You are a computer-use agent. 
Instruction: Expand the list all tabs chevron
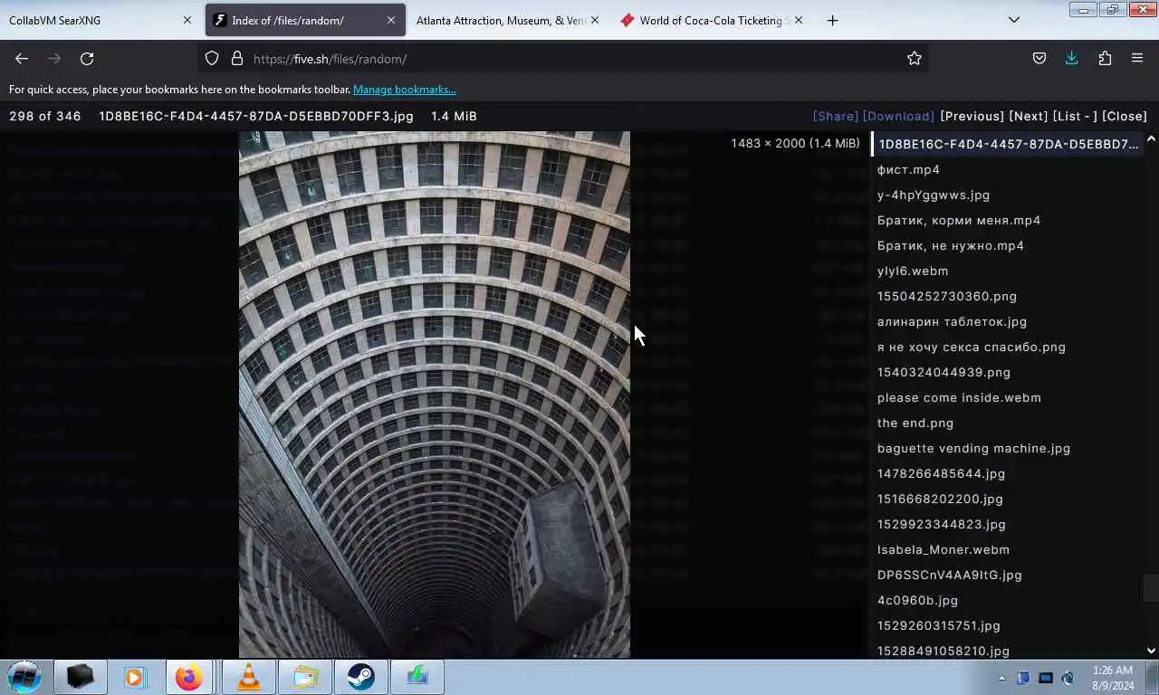point(1014,20)
